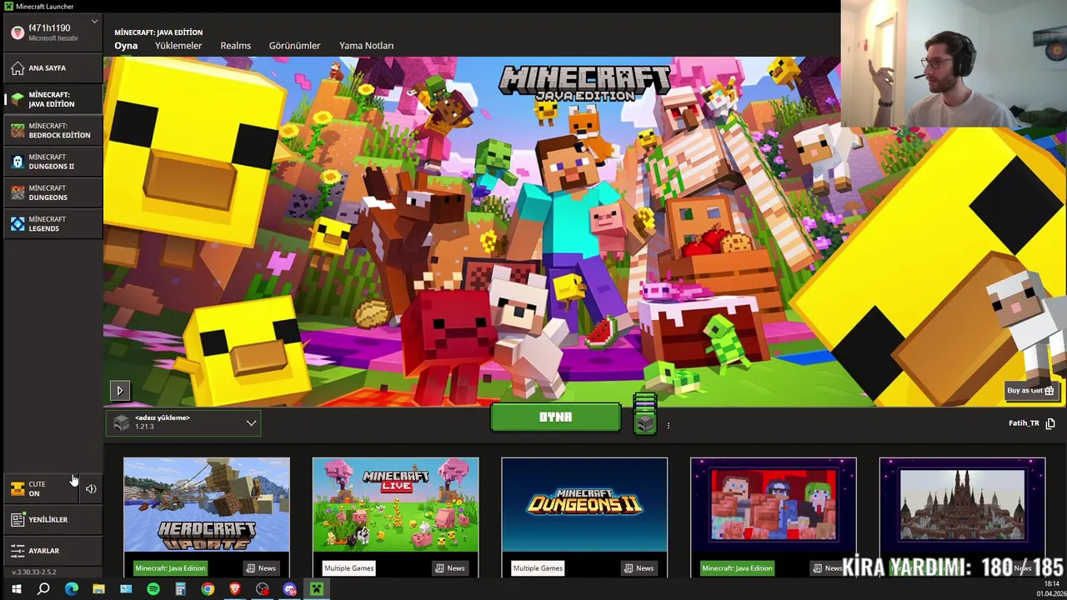Focus the Minecraft Launcher taskbar icon

[x=317, y=589]
